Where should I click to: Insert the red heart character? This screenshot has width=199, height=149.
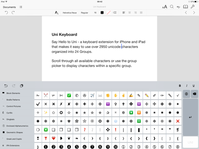coord(53,138)
